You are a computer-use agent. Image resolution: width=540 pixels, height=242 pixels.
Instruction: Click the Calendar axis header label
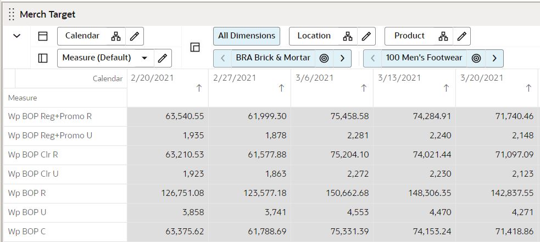tap(108, 79)
